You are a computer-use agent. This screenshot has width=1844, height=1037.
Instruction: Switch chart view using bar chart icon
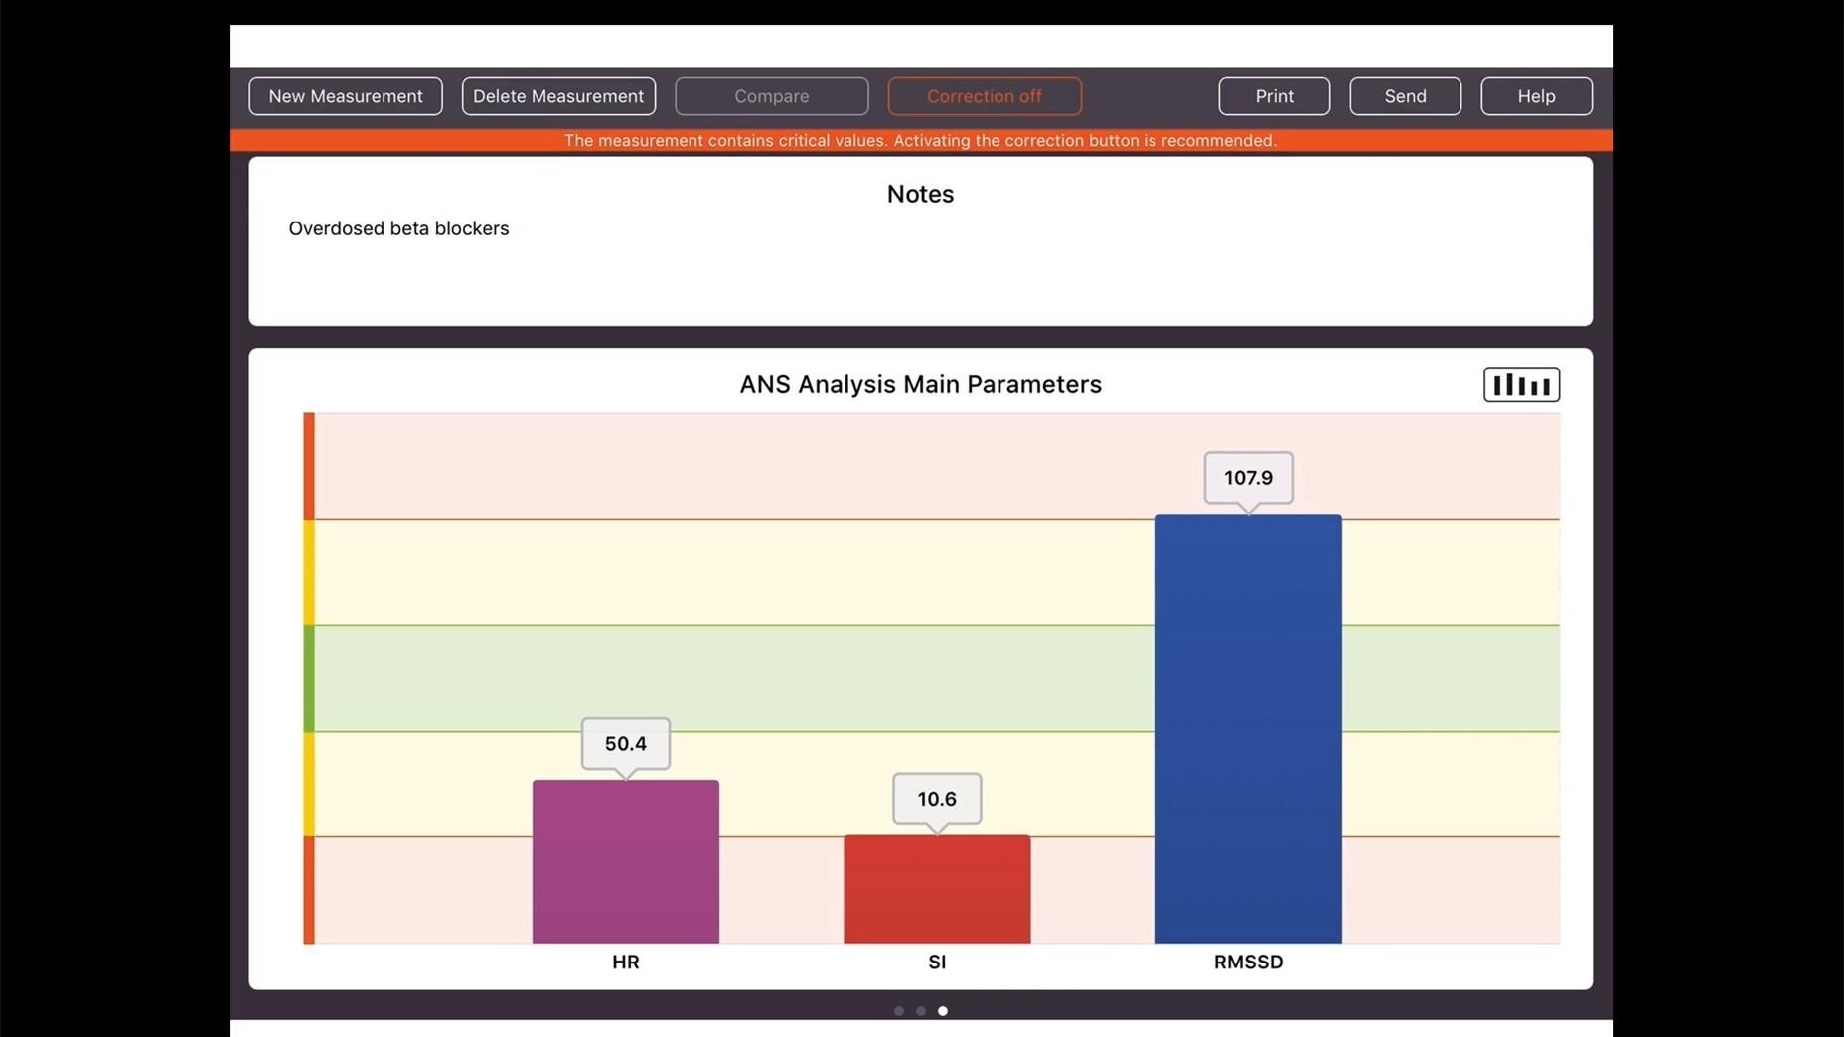click(1522, 384)
